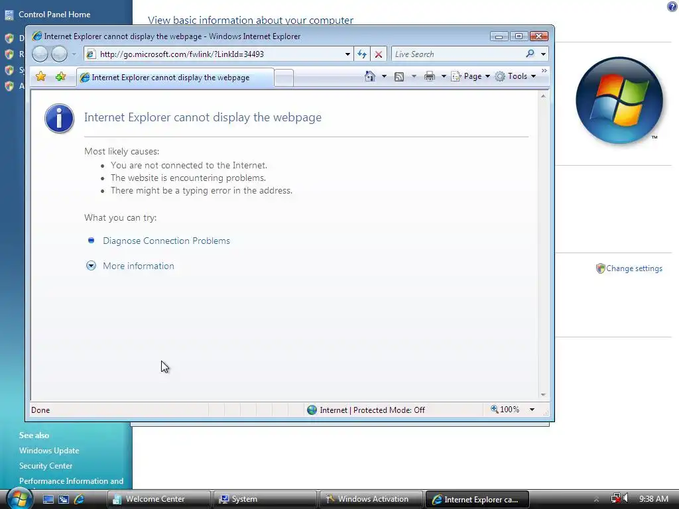Click the IE title bar icon
The width and height of the screenshot is (679, 509).
coord(37,36)
